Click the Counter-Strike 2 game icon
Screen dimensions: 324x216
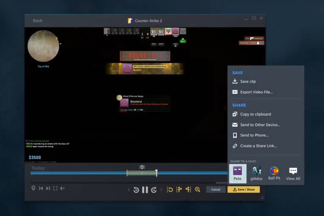tap(130, 21)
